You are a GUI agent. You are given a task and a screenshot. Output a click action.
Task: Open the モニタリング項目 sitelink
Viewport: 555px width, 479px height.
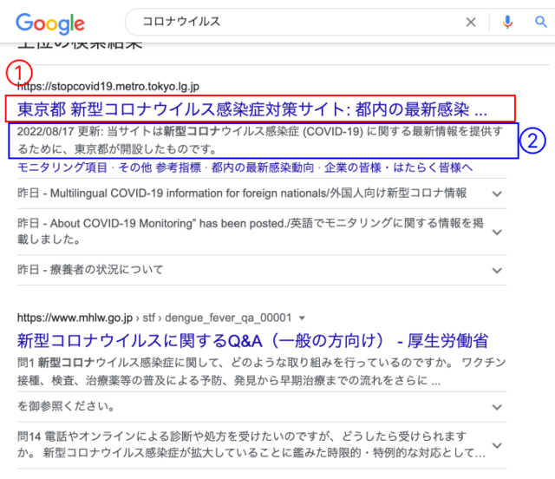pos(62,167)
